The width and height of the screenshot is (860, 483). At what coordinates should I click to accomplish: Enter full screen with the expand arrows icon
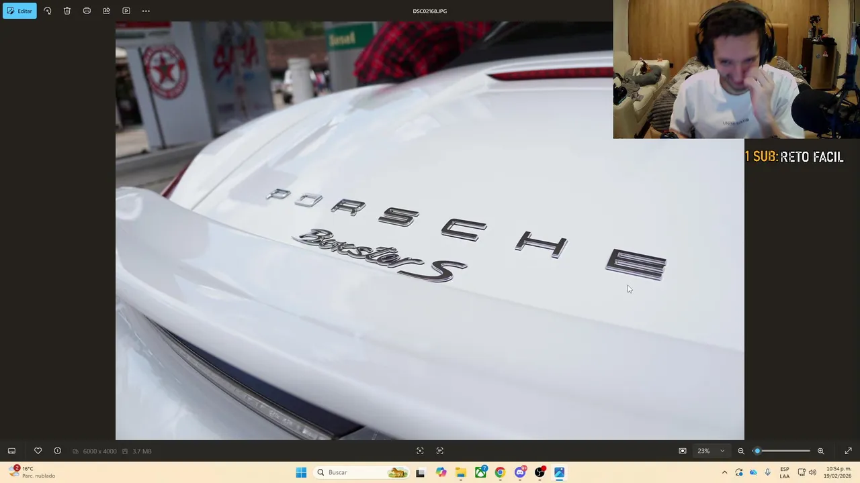coord(848,451)
